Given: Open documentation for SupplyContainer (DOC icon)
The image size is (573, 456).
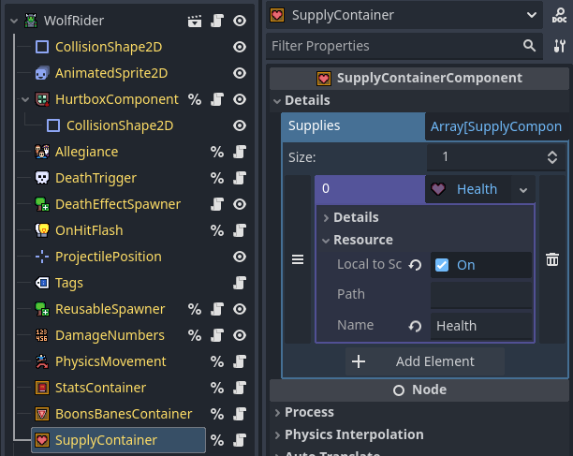Looking at the screenshot, I should (560, 15).
